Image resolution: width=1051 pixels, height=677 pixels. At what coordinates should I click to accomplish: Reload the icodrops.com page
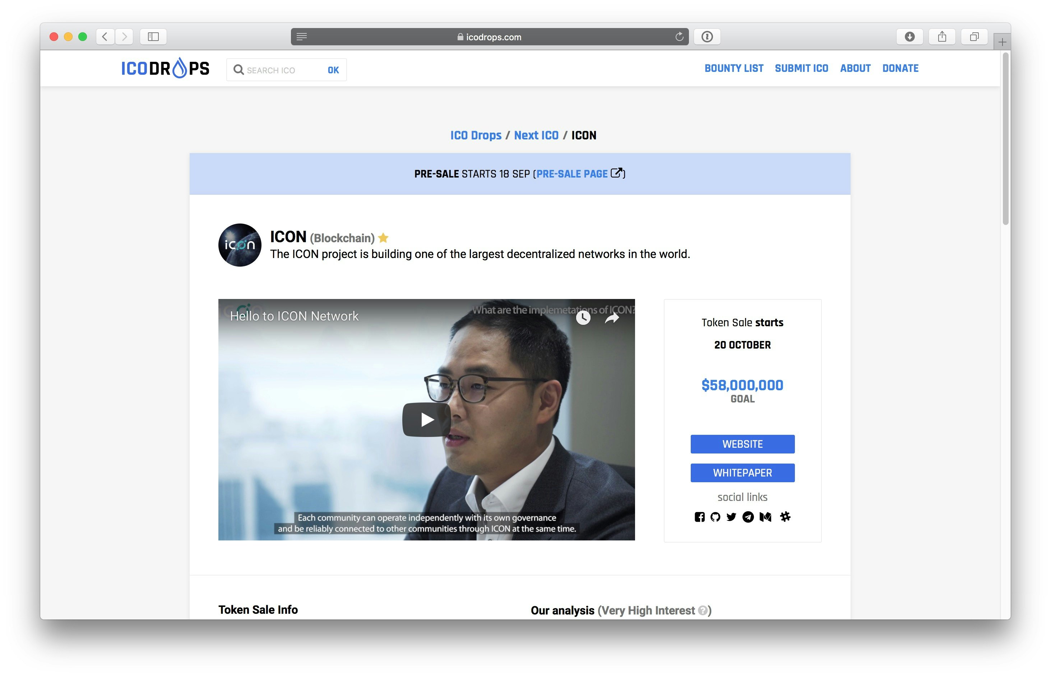(x=679, y=37)
